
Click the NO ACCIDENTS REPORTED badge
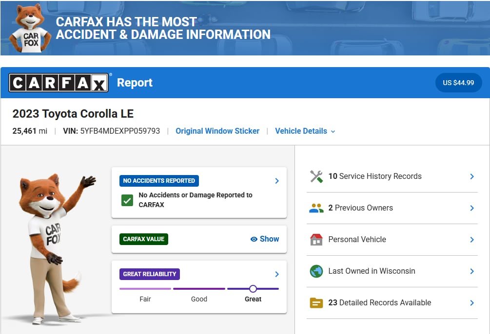[x=159, y=181]
